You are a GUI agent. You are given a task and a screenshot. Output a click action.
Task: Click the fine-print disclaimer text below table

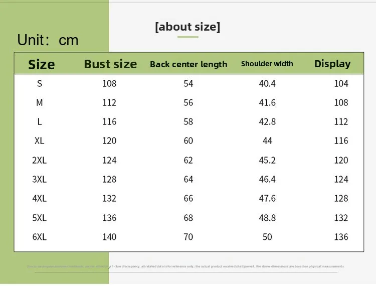click(185, 266)
